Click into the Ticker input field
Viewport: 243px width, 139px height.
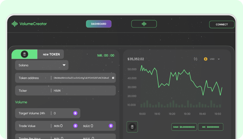click(x=83, y=91)
